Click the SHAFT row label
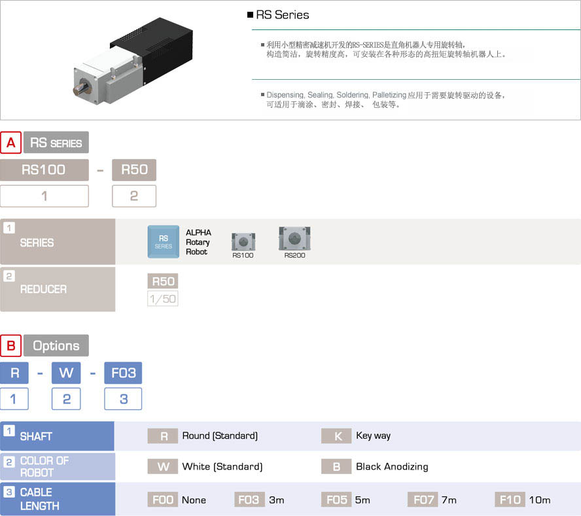581x516 pixels. point(58,436)
